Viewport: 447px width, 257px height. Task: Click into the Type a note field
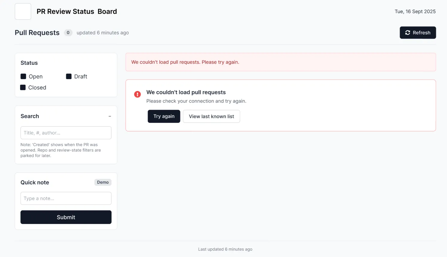click(66, 198)
